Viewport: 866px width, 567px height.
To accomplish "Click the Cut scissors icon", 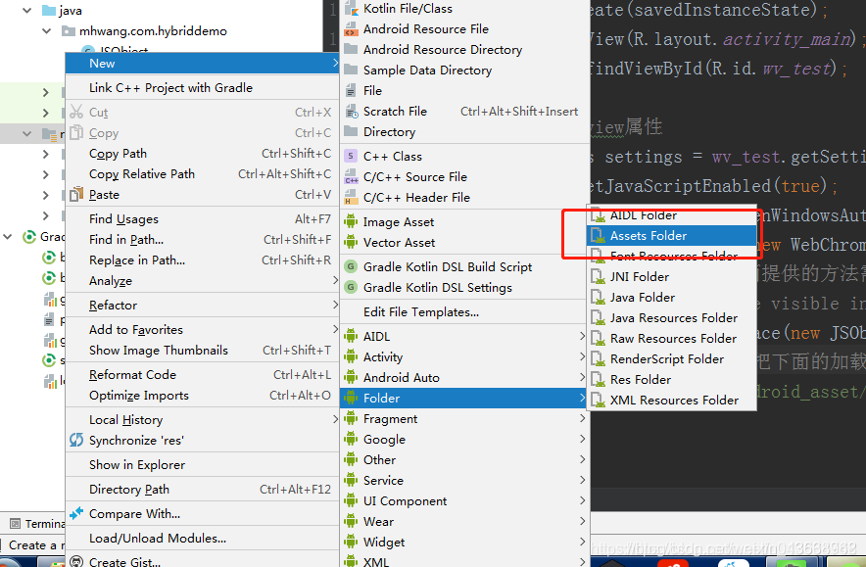I will [x=76, y=112].
